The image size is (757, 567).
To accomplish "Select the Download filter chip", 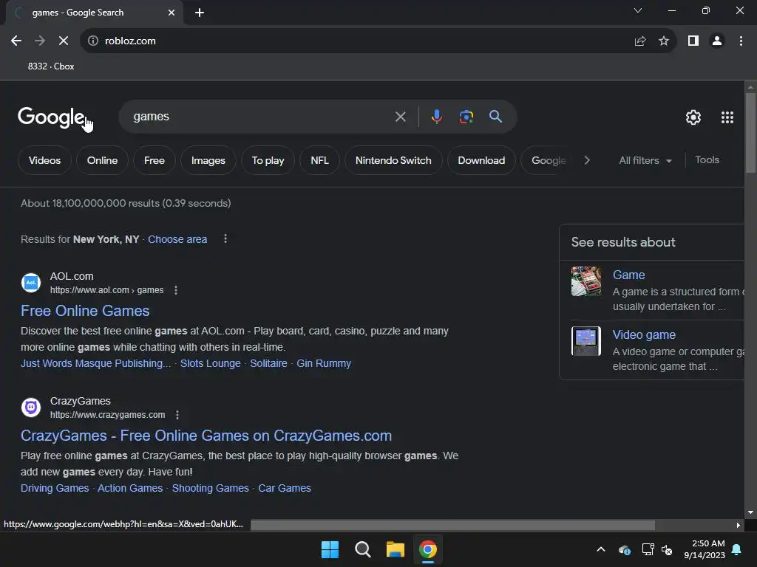I will coord(481,160).
